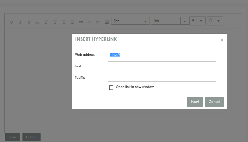Open the view HTML source icon
The image size is (248, 142).
[x=90, y=22]
